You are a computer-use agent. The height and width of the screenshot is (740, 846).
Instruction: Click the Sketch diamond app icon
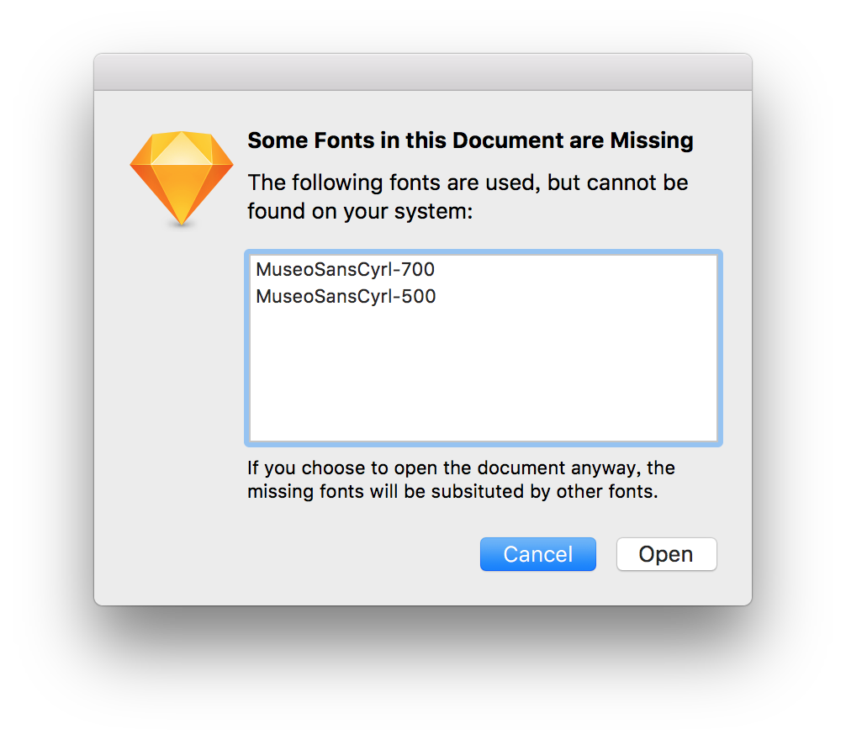coord(181,178)
